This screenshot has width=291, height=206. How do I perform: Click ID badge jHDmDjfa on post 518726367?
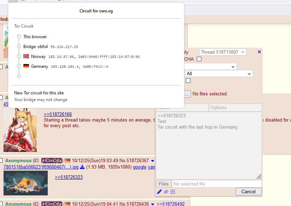52,160
